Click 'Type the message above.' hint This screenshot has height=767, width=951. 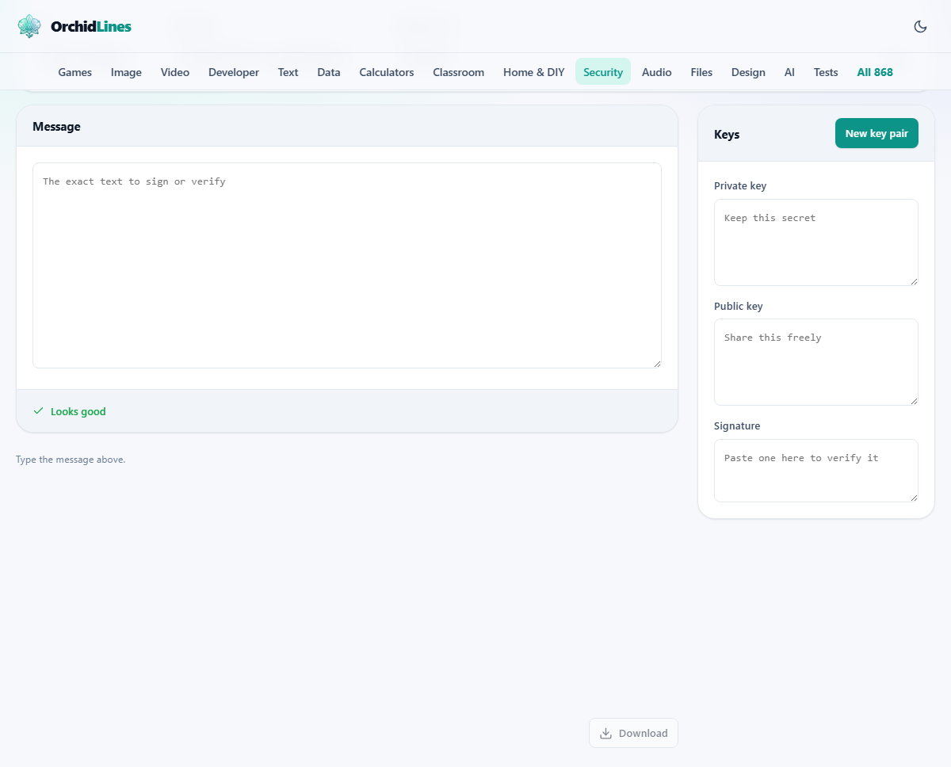pos(71,460)
